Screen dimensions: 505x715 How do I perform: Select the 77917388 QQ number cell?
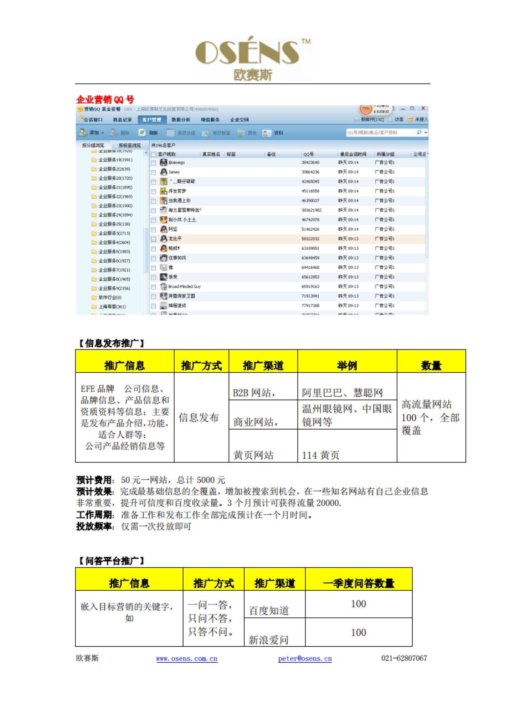(311, 306)
